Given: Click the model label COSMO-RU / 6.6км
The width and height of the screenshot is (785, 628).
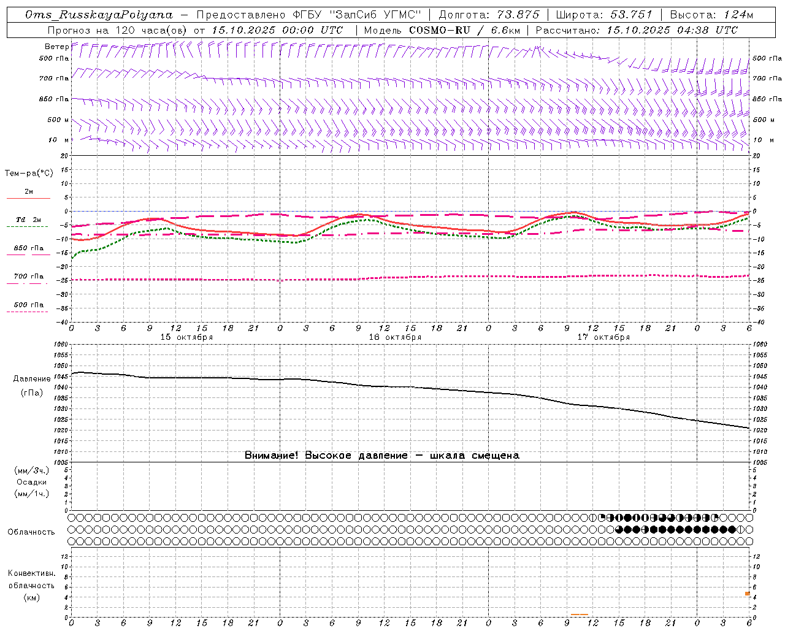Looking at the screenshot, I should point(464,30).
